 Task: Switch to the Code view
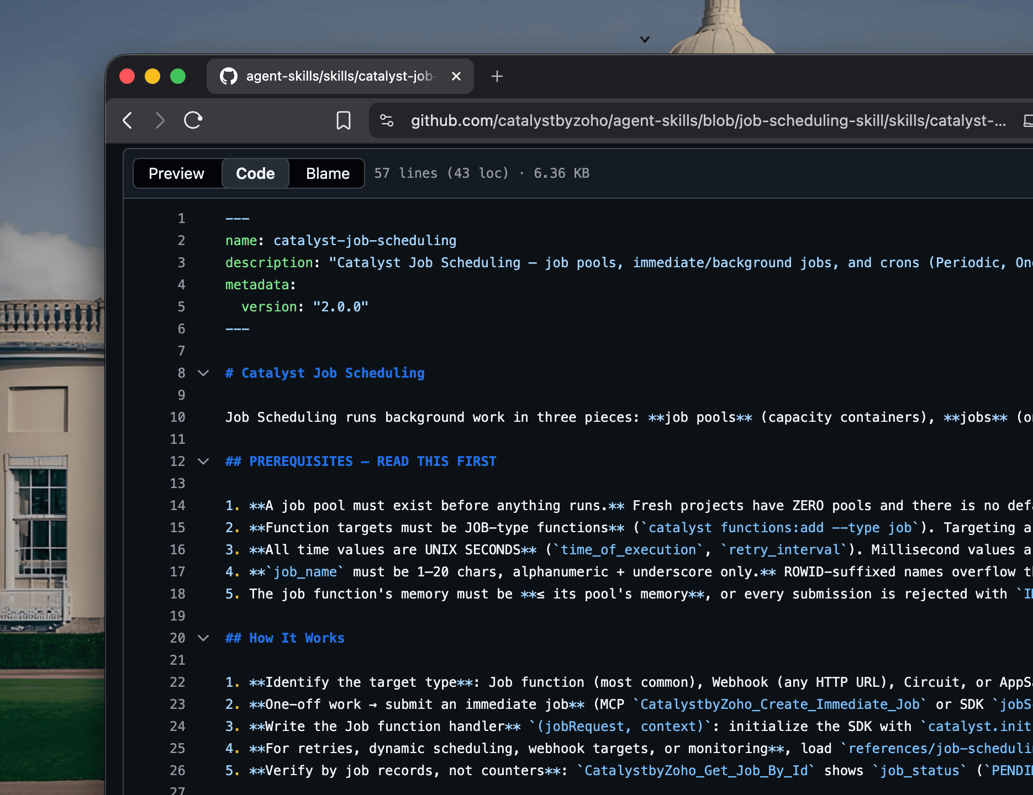[255, 173]
